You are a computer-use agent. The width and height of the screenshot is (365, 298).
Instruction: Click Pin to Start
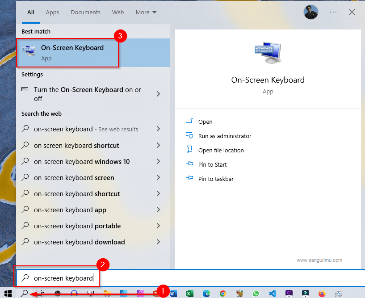[x=212, y=164]
